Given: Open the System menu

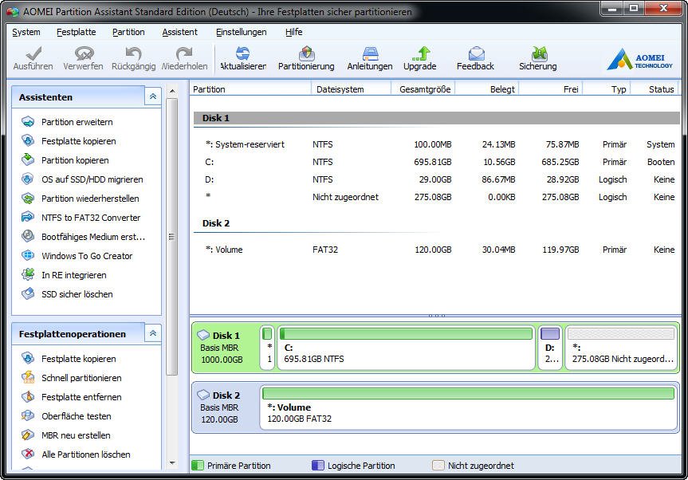Looking at the screenshot, I should pos(26,32).
